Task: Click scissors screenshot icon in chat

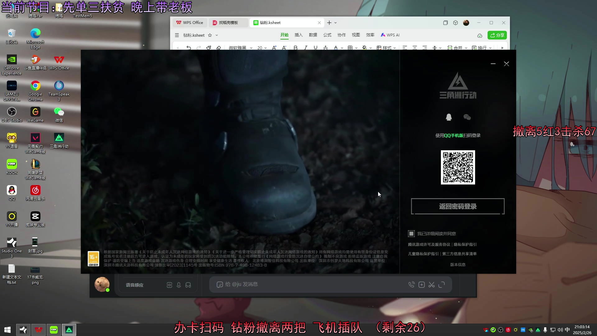Action: click(x=432, y=285)
